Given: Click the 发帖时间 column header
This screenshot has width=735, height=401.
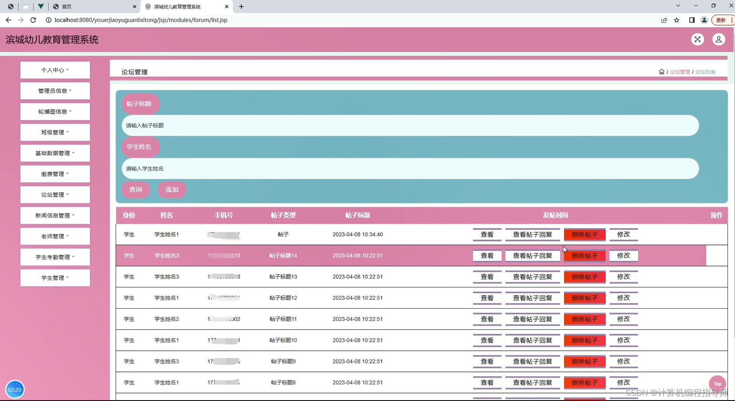Looking at the screenshot, I should click(555, 215).
